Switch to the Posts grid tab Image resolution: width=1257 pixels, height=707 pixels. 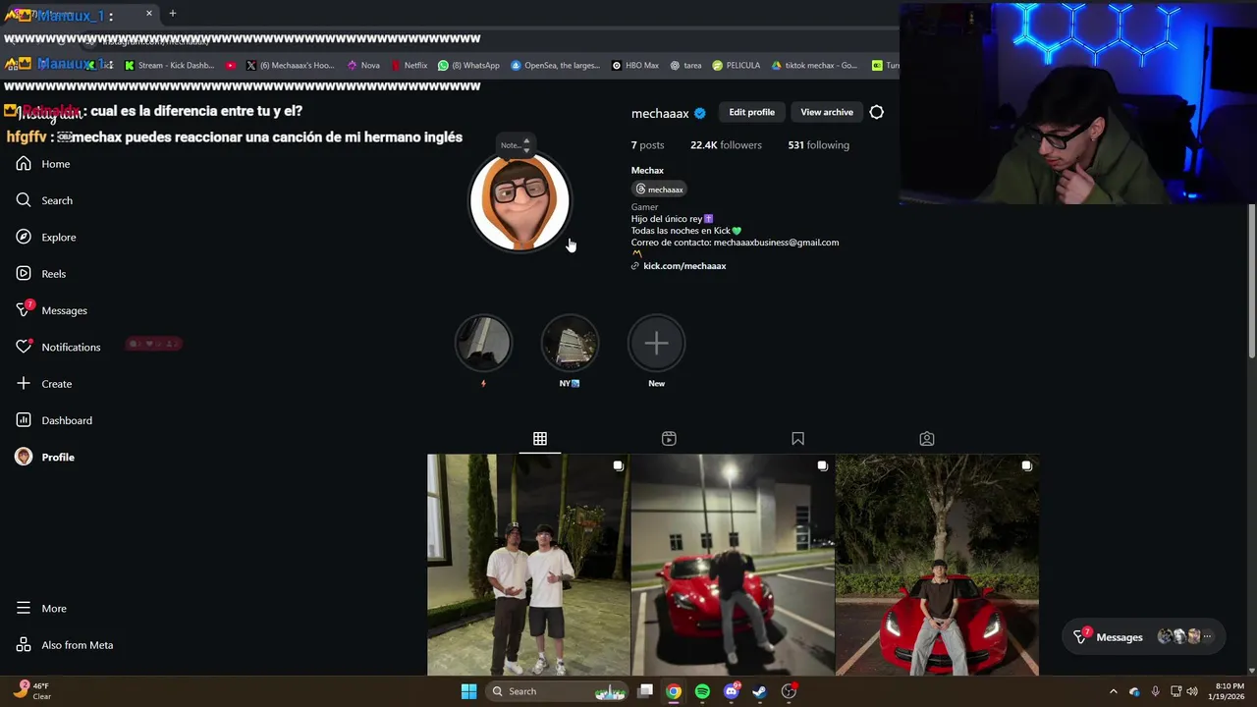[x=540, y=439]
